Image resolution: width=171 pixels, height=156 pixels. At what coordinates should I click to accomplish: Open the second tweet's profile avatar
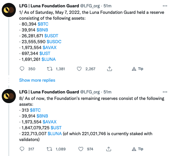click(9, 96)
